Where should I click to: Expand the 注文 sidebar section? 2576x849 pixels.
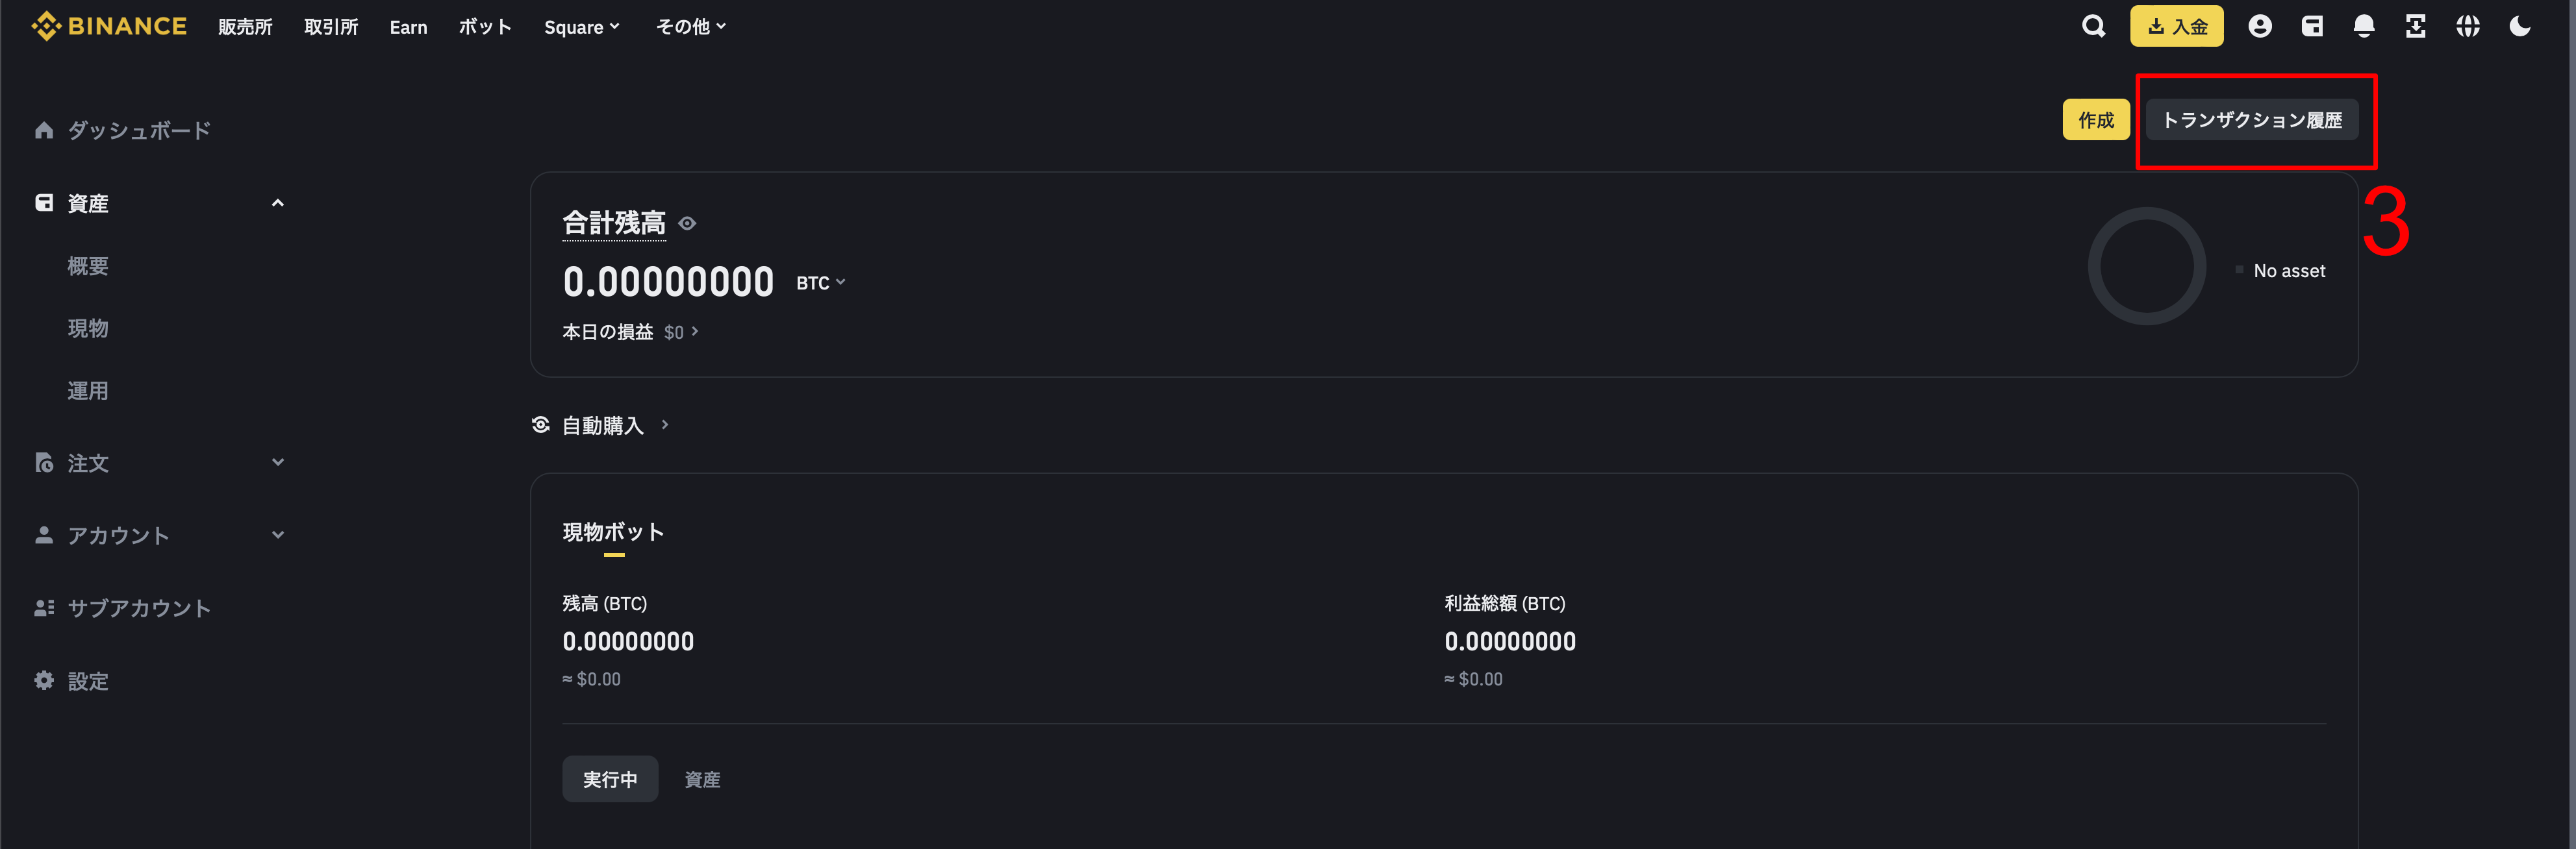coord(278,462)
